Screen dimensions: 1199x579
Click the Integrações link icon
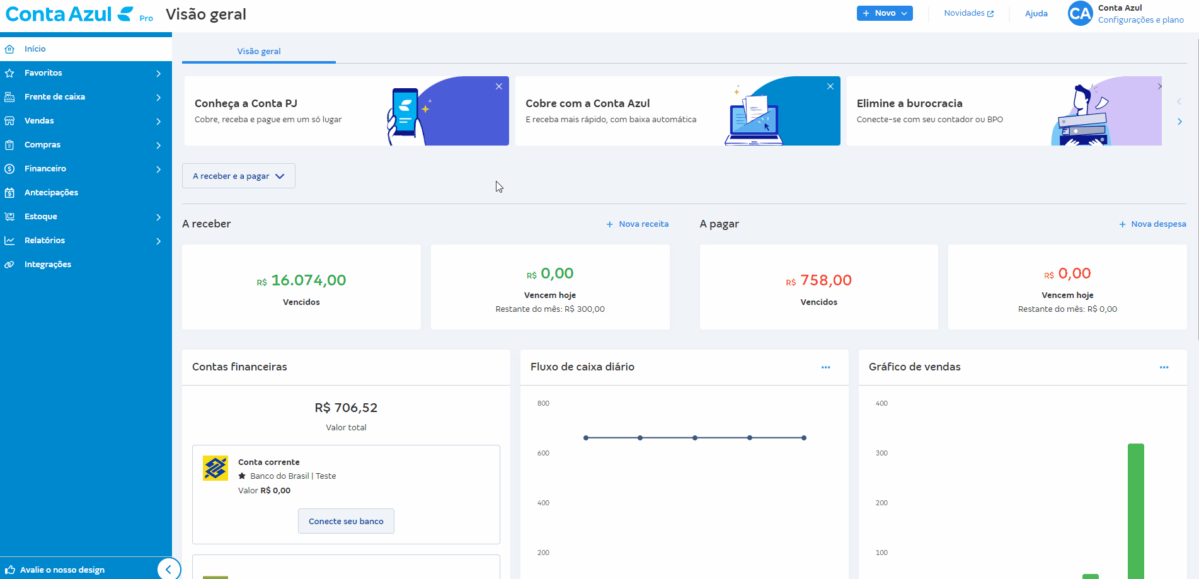9,265
